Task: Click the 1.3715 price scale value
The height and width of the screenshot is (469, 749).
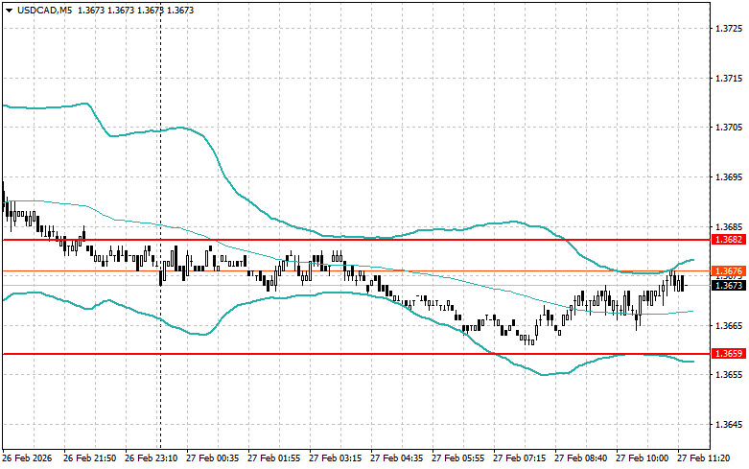Action: [730, 78]
